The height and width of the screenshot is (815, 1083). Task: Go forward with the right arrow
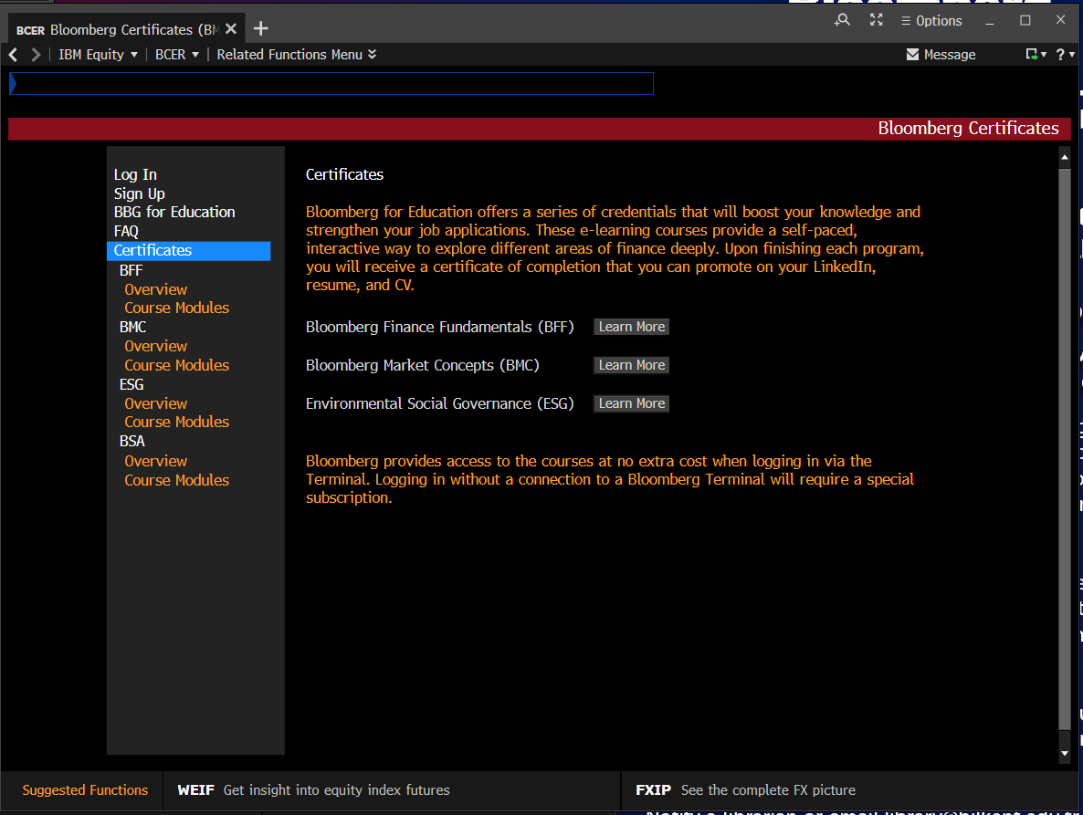tap(36, 55)
